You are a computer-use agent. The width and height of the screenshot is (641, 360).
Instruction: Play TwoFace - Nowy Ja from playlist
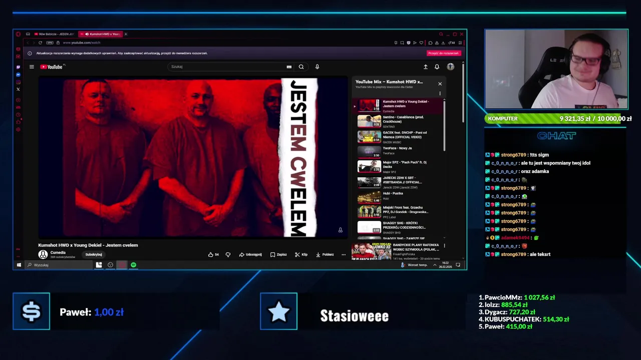click(398, 150)
